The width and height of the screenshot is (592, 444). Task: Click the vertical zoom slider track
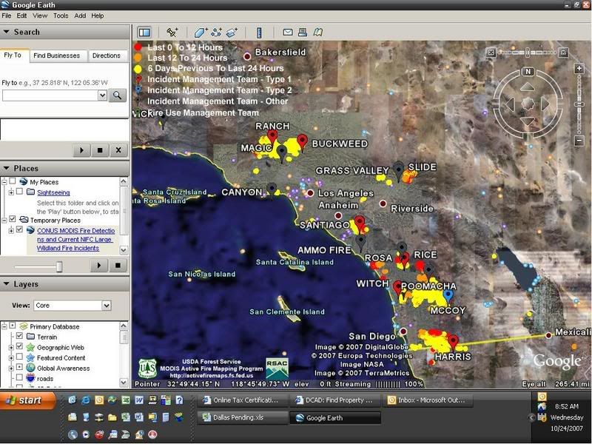(579, 104)
